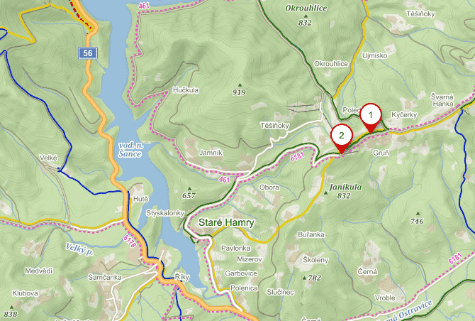The image size is (475, 321).
Task: Click the Švarná Hanka place label
Action: [x=442, y=100]
